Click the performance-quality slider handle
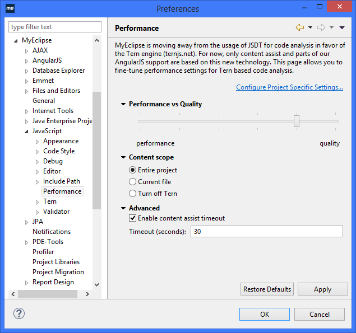This screenshot has width=356, height=333. (x=297, y=121)
